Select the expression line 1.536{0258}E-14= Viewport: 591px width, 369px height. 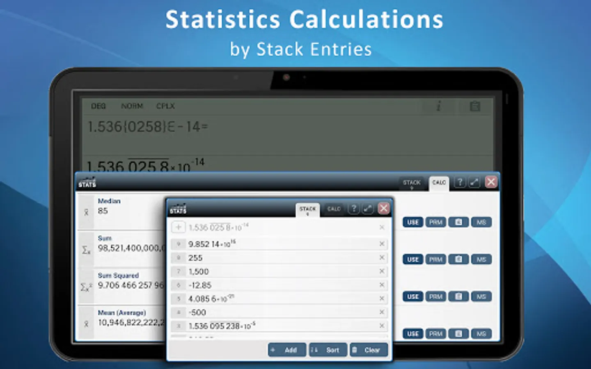click(x=148, y=127)
